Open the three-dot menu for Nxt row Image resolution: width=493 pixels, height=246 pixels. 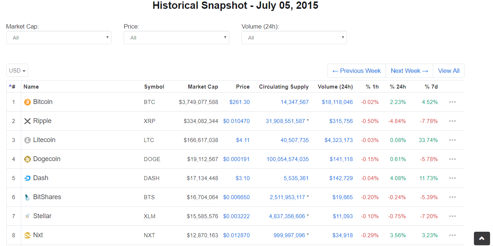point(452,235)
